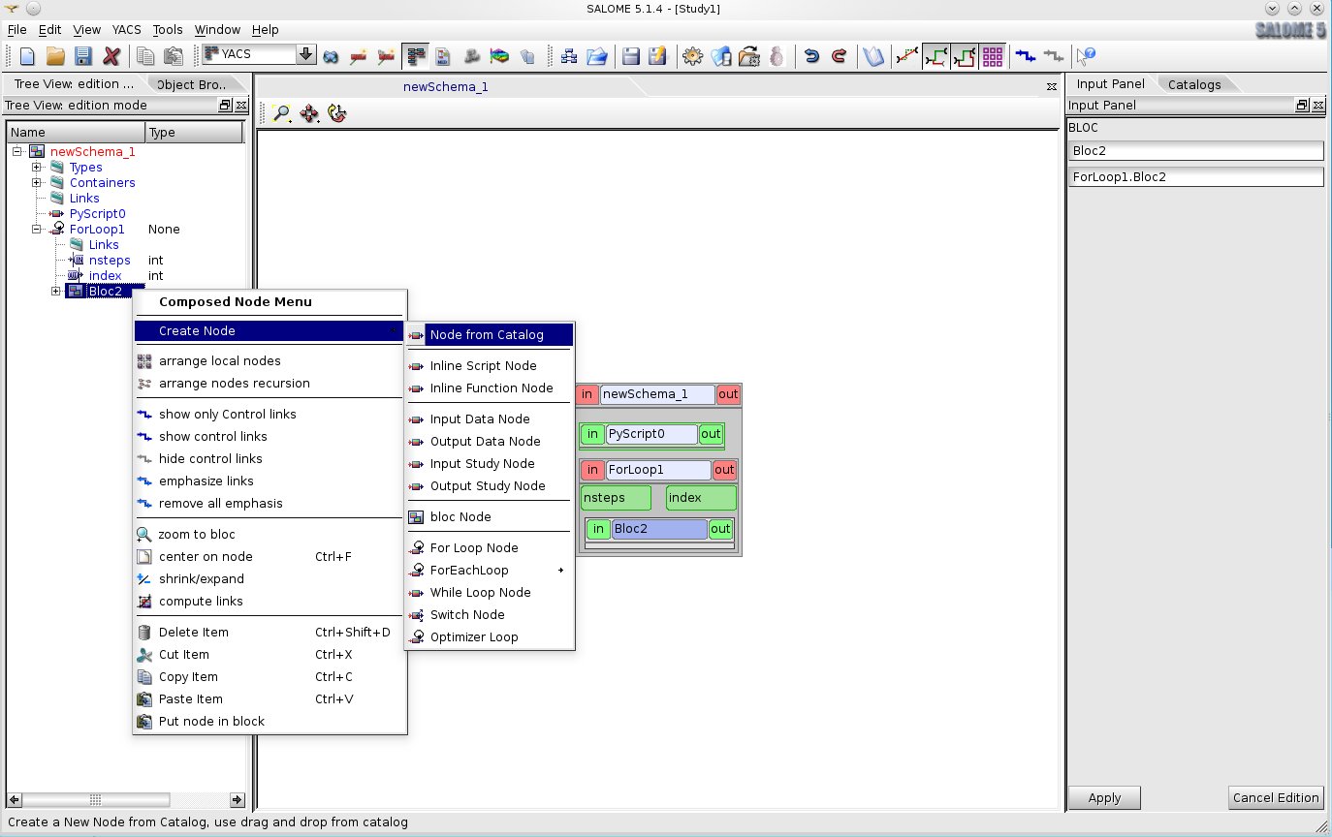This screenshot has height=837, width=1332.
Task: Switch to the Object Browser tab
Action: (x=191, y=84)
